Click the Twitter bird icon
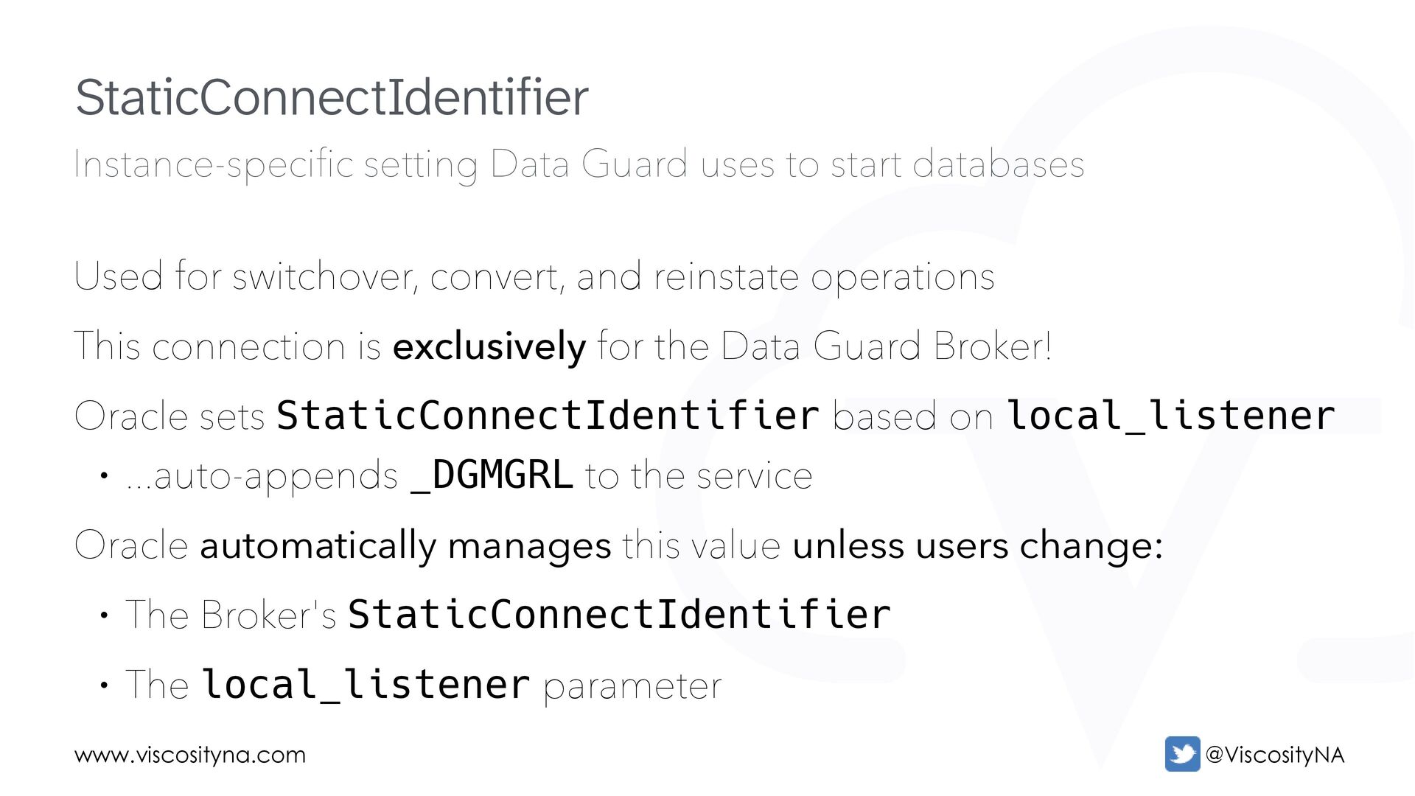Screen dimensions: 1415x796 pos(1182,753)
